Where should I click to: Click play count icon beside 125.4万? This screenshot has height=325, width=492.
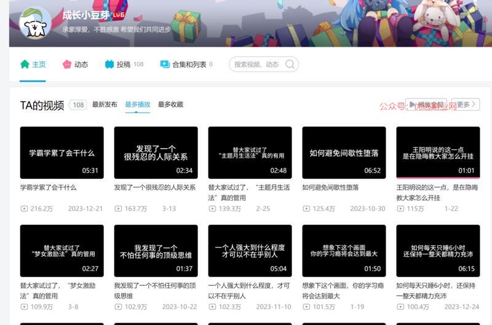pyautogui.click(x=306, y=208)
